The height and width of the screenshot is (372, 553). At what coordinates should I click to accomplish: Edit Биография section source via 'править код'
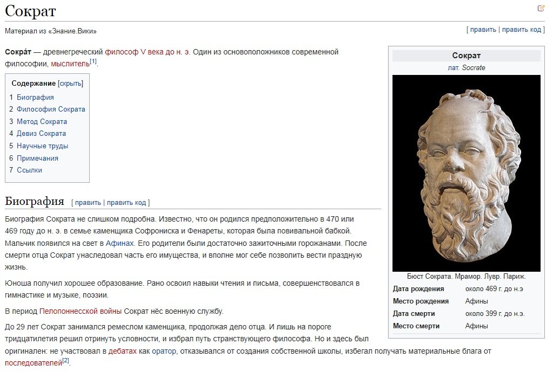tap(126, 202)
